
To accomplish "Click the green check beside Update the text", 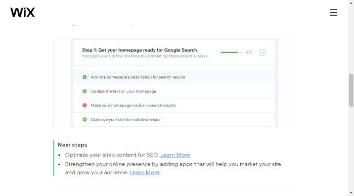I will (x=84, y=91).
